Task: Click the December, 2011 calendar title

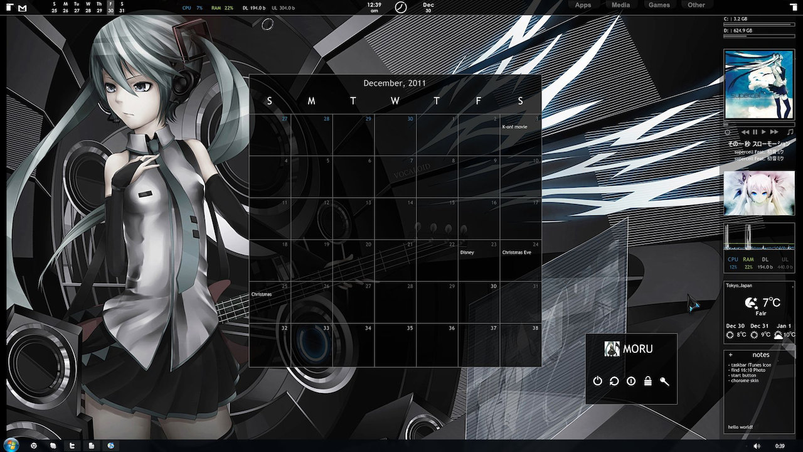Action: point(395,83)
